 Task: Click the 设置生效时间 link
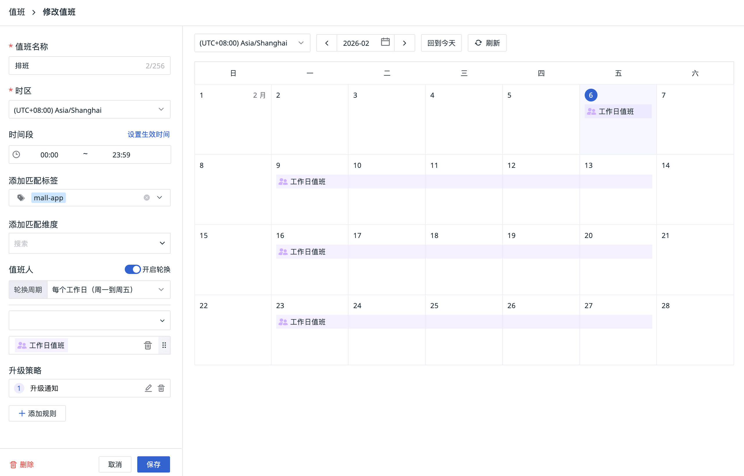[149, 135]
